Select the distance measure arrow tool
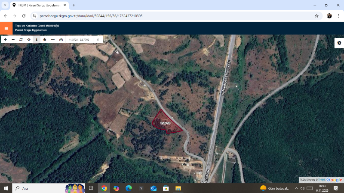The image size is (344, 193). pyautogui.click(x=53, y=39)
